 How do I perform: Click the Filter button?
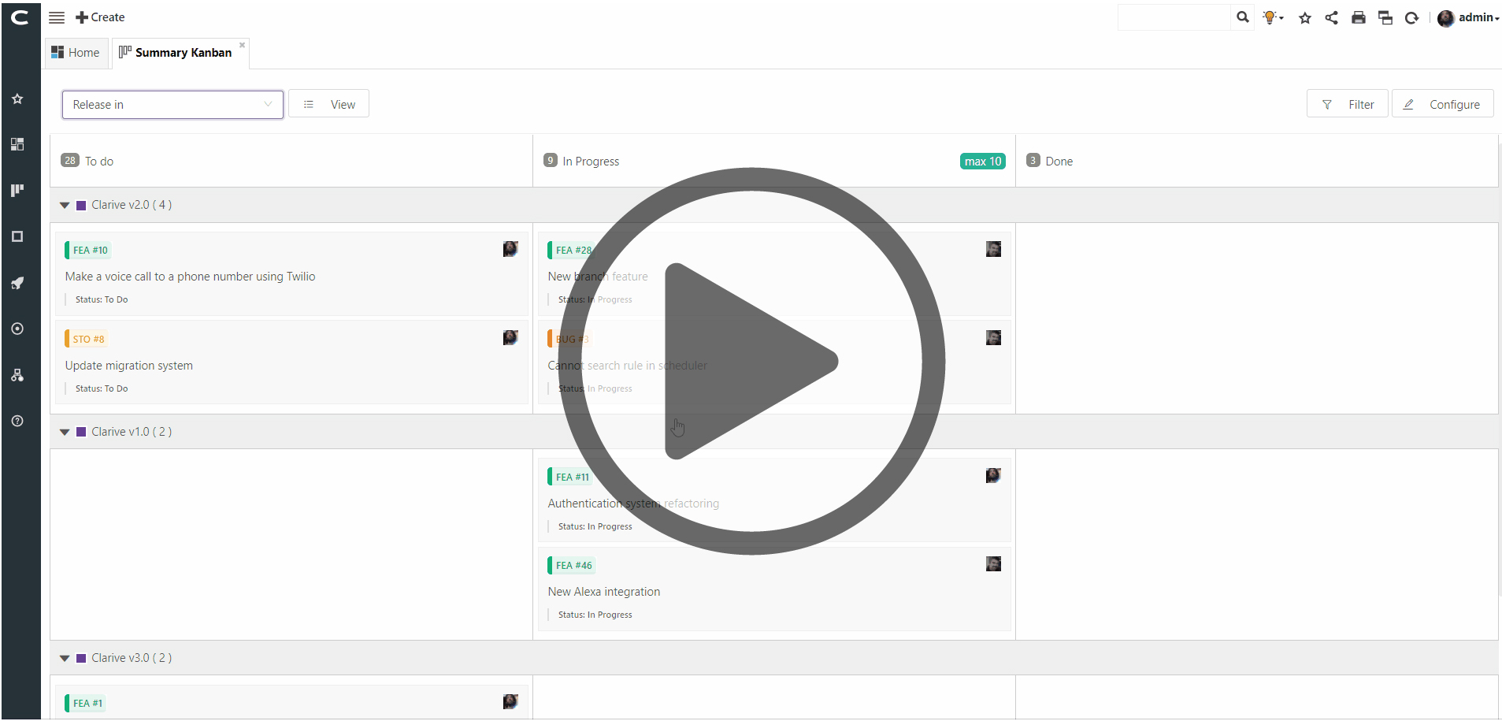(x=1347, y=103)
